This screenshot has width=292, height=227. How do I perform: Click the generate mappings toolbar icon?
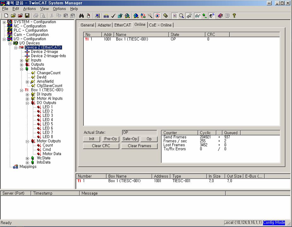[106, 16]
